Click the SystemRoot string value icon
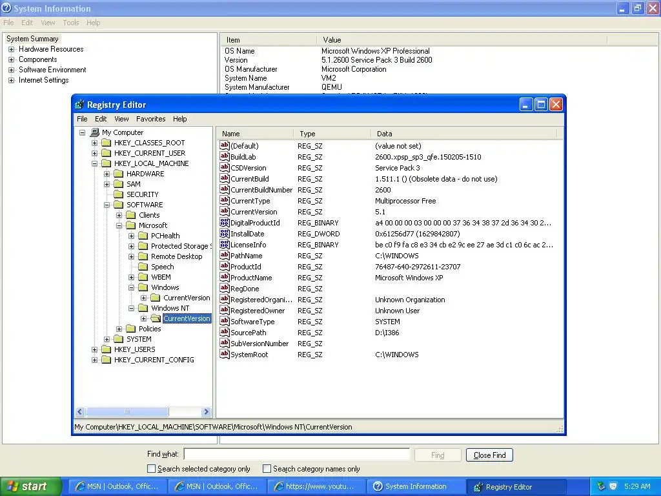661x496 pixels. 224,354
